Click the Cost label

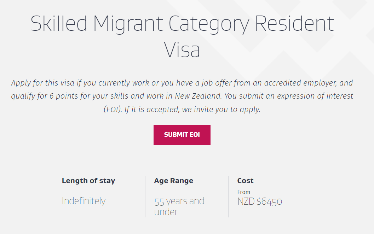[x=245, y=181]
